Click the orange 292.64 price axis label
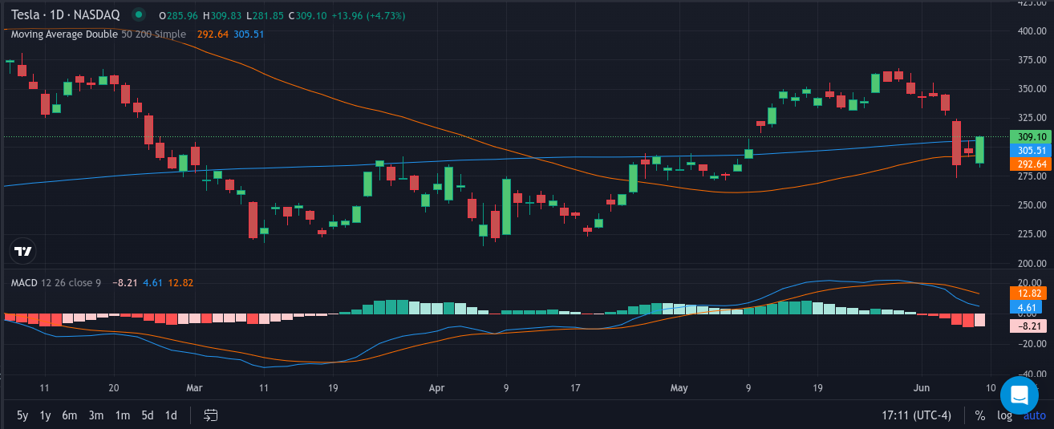The height and width of the screenshot is (429, 1054). [1031, 164]
